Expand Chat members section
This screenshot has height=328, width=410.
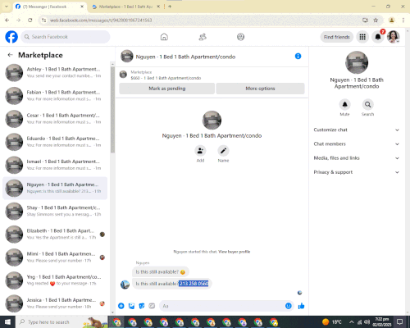pos(357,144)
